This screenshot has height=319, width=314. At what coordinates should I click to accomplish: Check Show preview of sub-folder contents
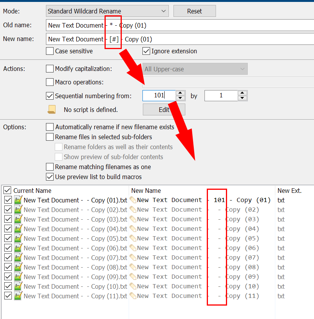[59, 157]
